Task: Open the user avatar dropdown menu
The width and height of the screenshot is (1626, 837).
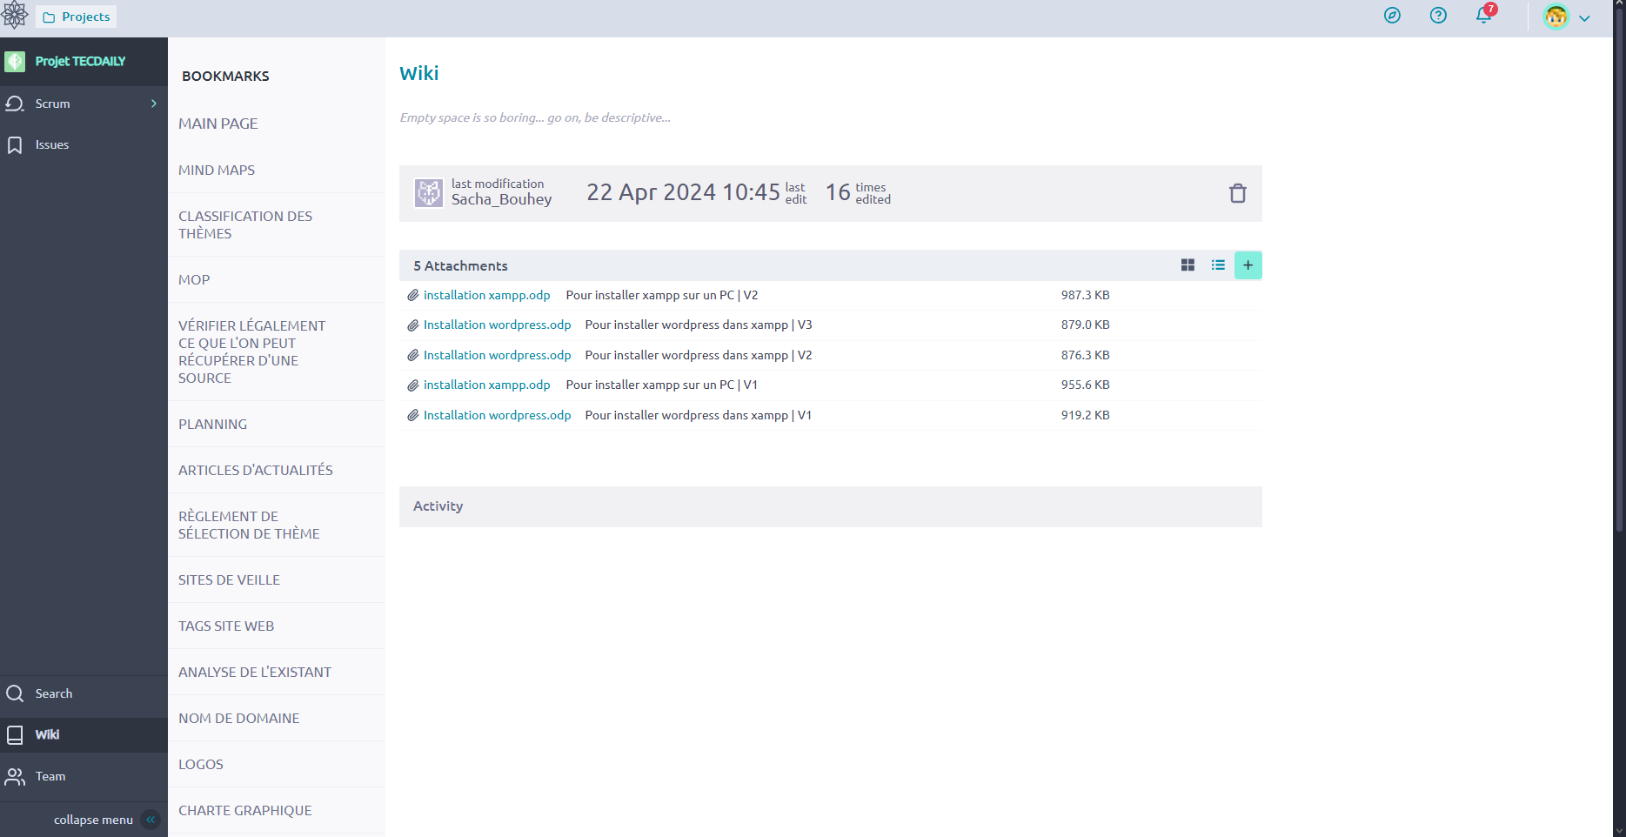Action: 1566,17
